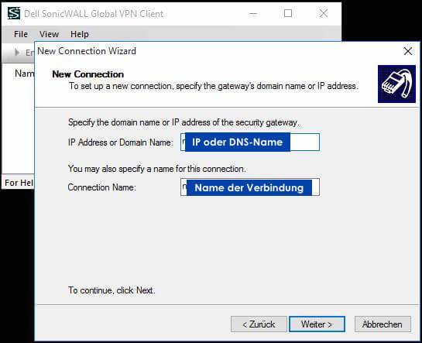Open the File menu

pyautogui.click(x=21, y=34)
